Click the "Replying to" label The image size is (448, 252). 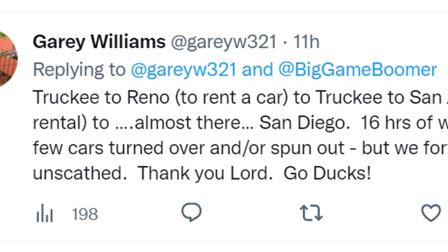coord(79,70)
